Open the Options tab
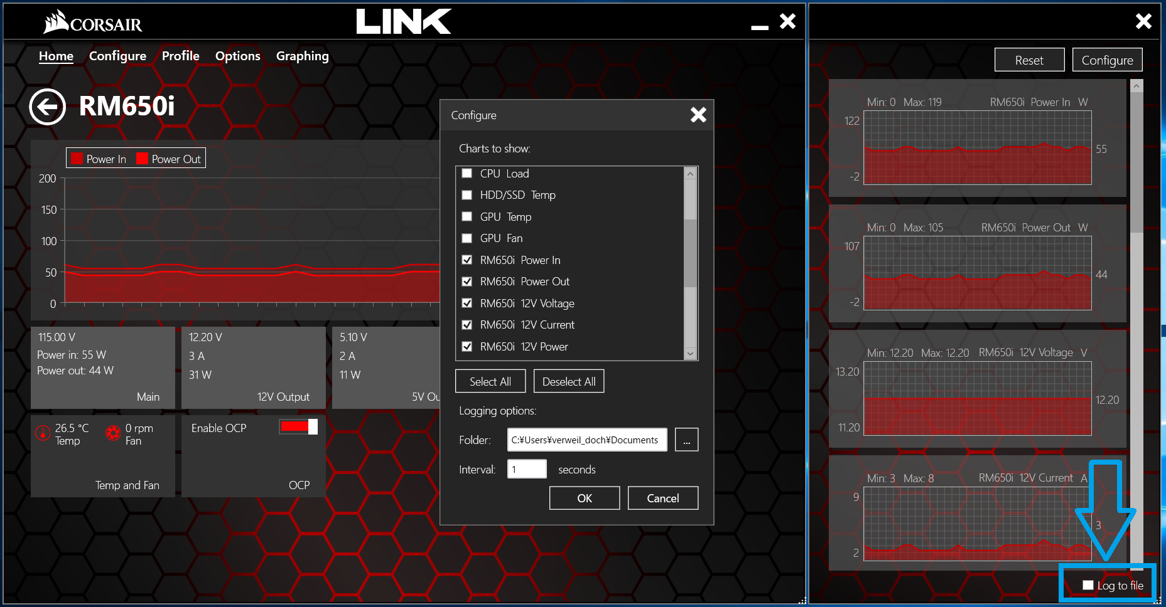Image resolution: width=1166 pixels, height=607 pixels. coord(237,56)
